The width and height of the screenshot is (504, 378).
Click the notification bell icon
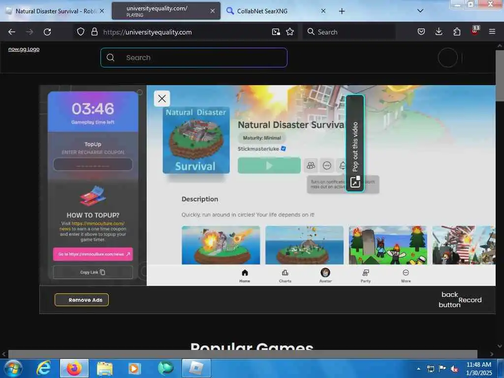point(342,165)
